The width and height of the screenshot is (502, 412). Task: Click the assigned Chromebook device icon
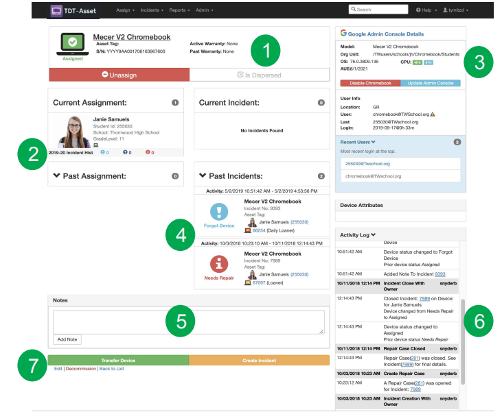pos(73,44)
